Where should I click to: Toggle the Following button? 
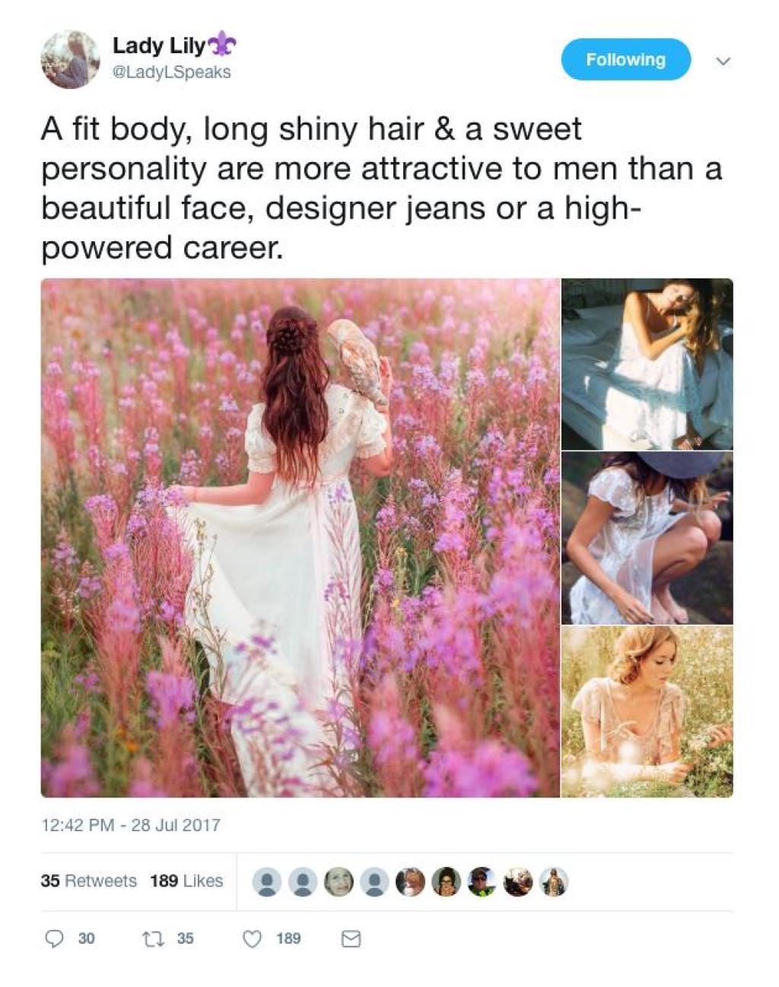(x=625, y=59)
